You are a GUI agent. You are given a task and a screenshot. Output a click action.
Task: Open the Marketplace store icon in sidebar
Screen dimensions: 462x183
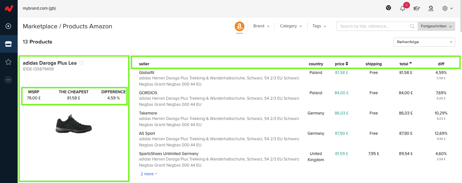(9, 44)
